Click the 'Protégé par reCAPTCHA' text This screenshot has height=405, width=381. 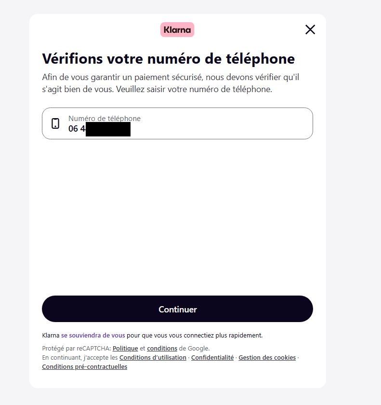pos(77,349)
